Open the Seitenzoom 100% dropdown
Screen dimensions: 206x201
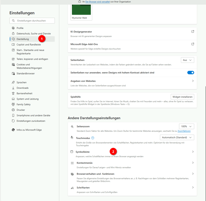tap(187, 126)
